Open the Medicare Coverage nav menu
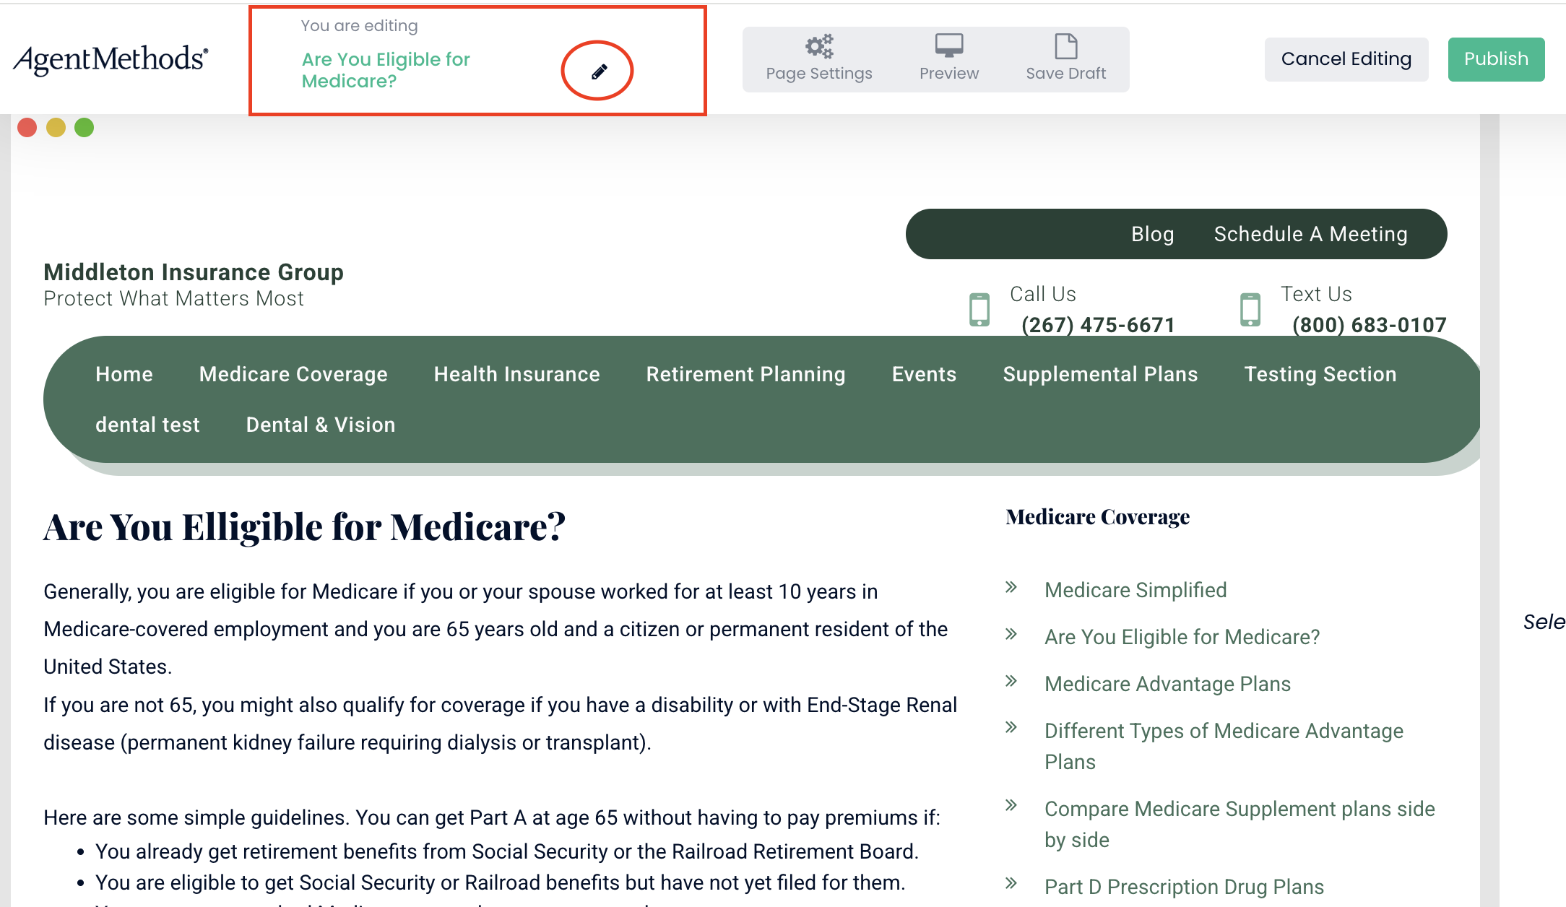This screenshot has width=1566, height=907. click(293, 374)
